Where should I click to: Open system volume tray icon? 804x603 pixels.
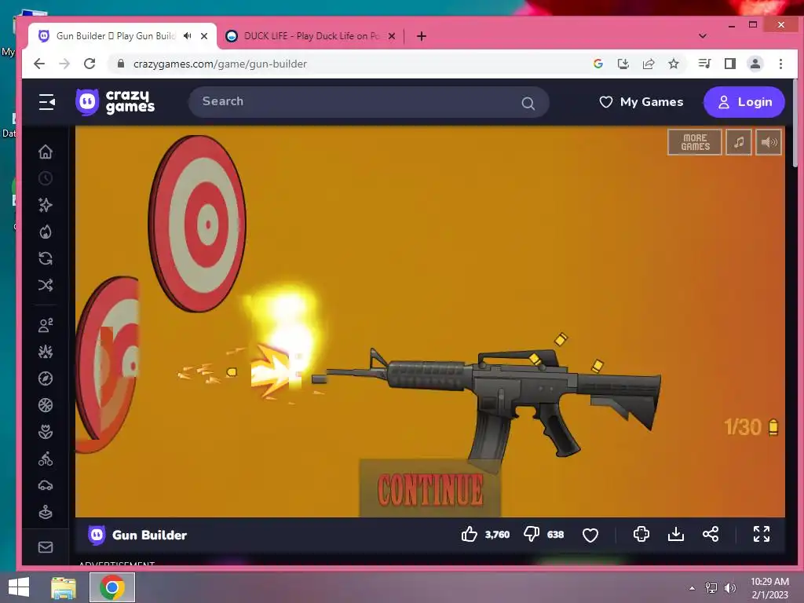coord(729,587)
